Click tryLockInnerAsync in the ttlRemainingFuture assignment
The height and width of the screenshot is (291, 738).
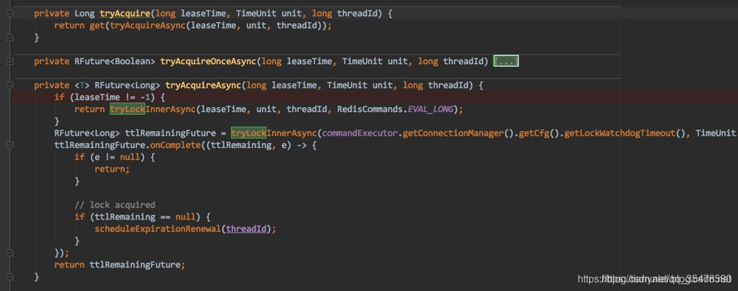pos(274,133)
